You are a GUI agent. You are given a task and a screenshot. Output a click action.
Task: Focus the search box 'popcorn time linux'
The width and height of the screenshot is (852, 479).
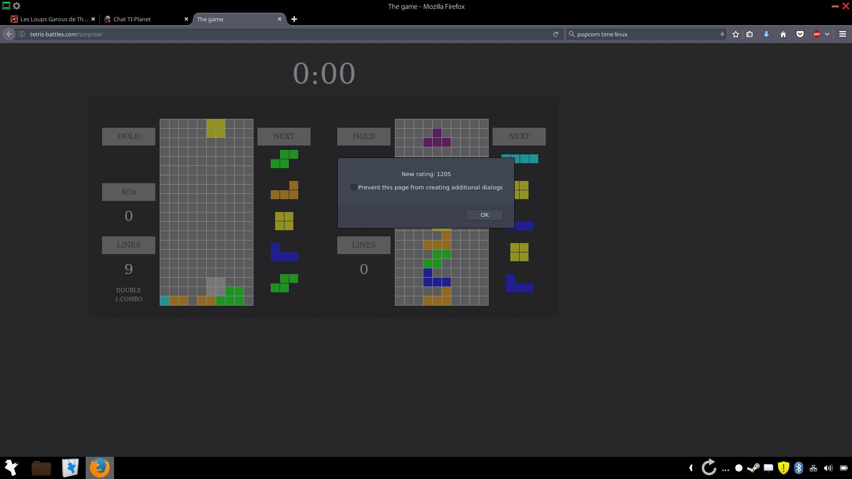[646, 34]
